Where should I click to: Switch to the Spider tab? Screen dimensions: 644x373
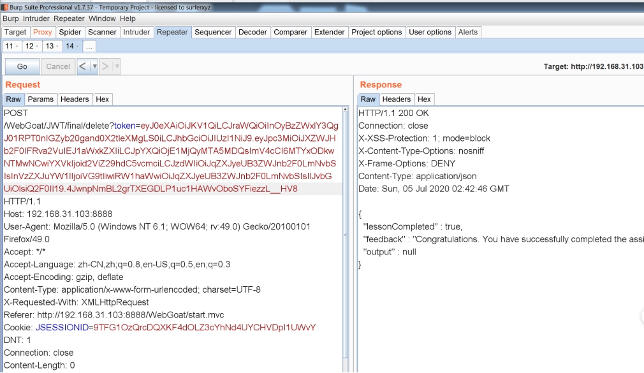[x=70, y=32]
